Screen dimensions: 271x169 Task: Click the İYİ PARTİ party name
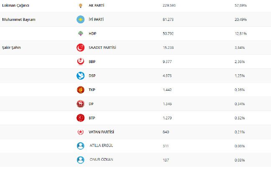[x=96, y=20]
